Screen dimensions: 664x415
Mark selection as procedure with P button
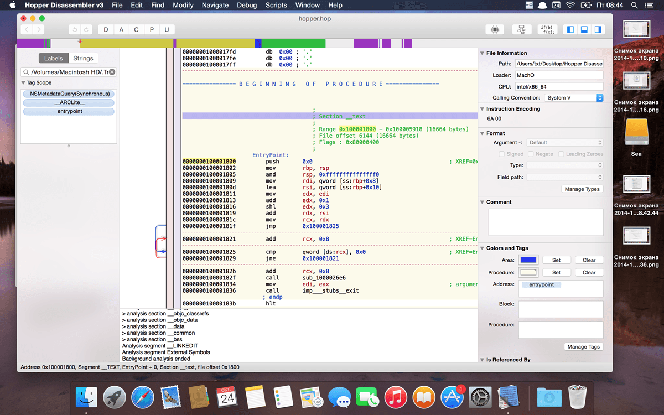pos(152,29)
